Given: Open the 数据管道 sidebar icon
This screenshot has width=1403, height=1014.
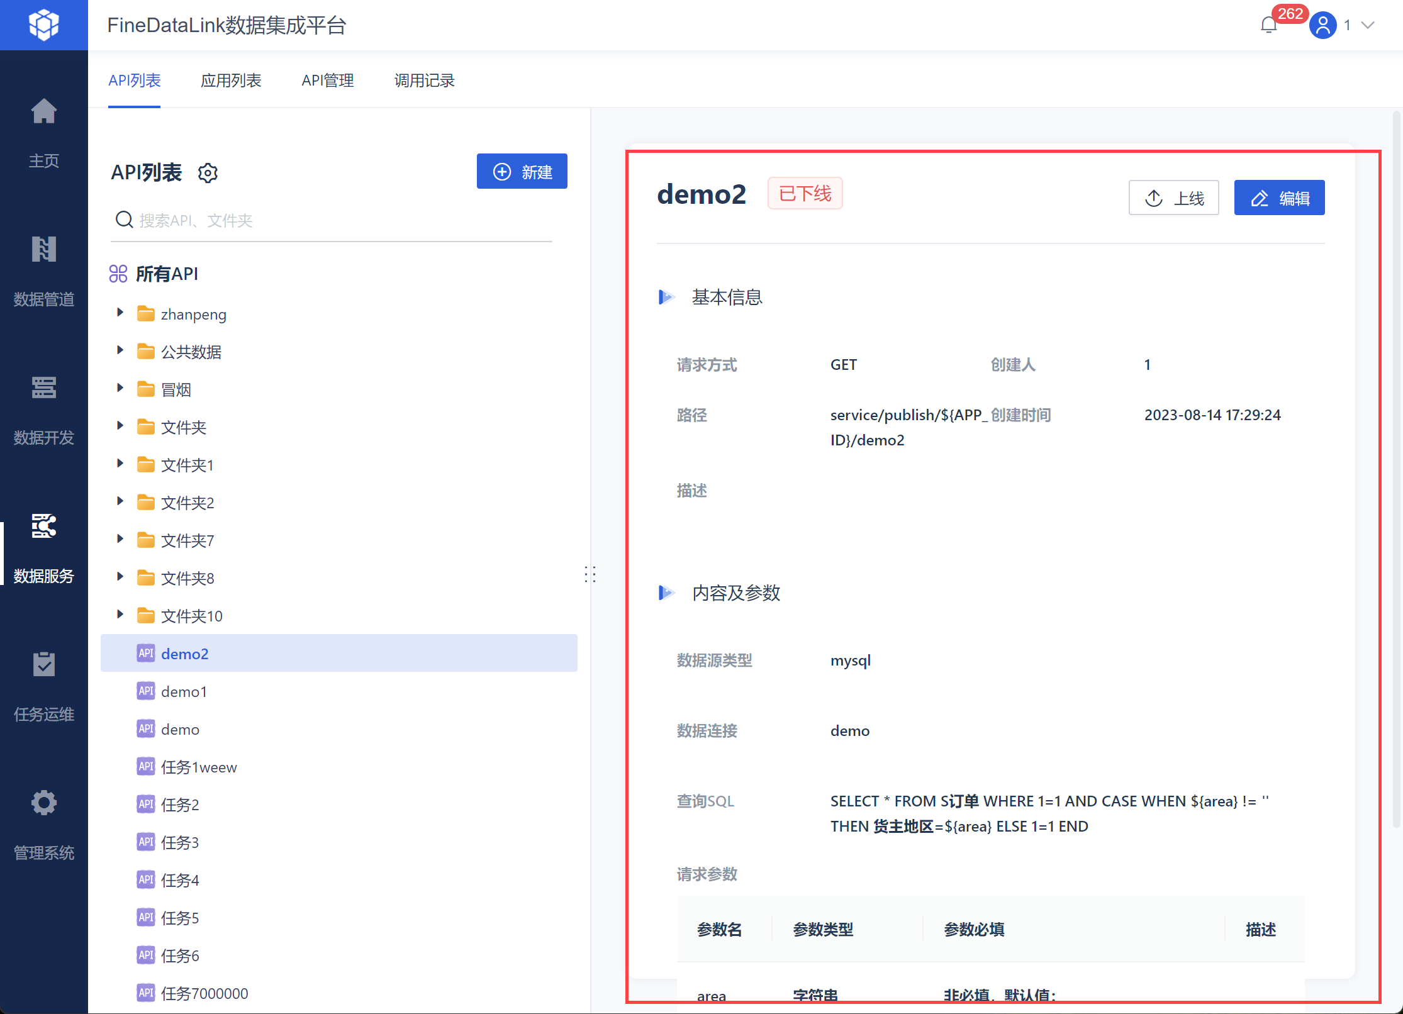Looking at the screenshot, I should 43,249.
